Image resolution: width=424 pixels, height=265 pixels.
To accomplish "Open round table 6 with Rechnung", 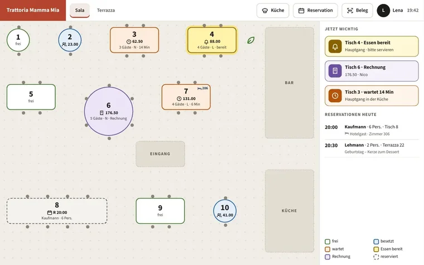I will [x=109, y=111].
